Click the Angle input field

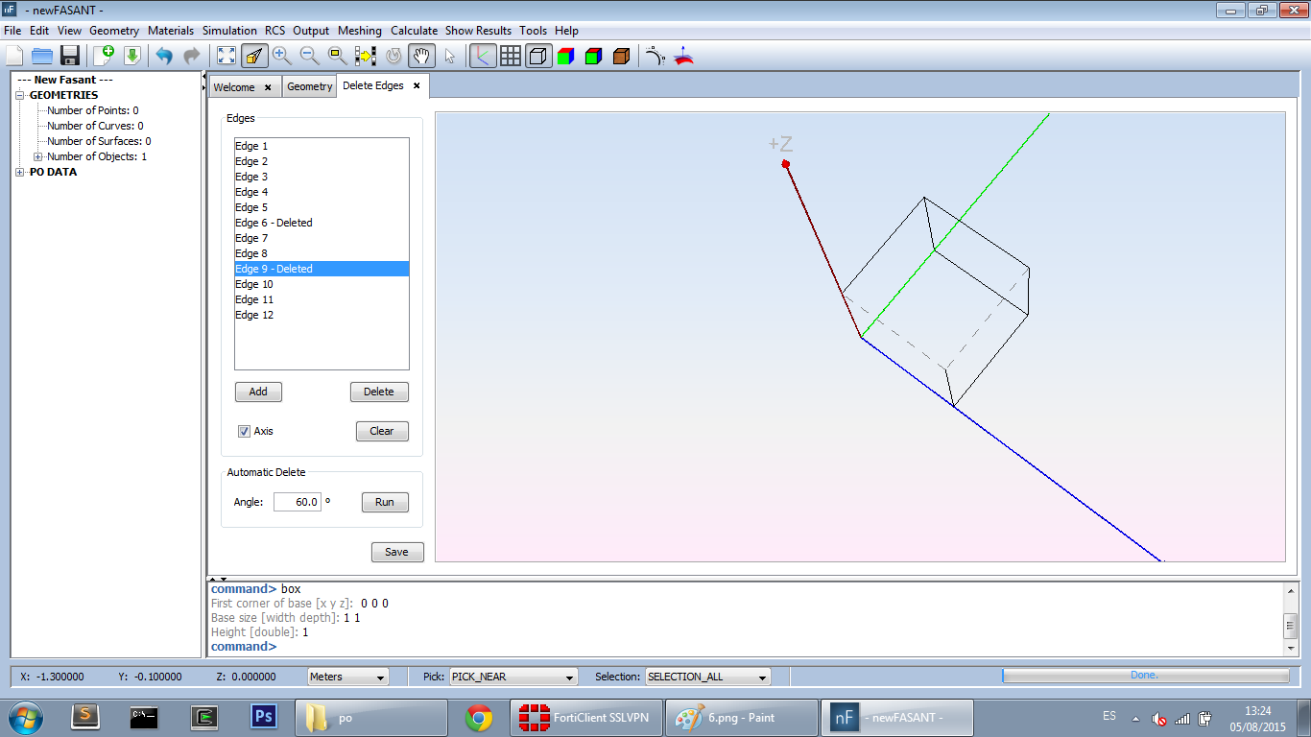pos(297,502)
